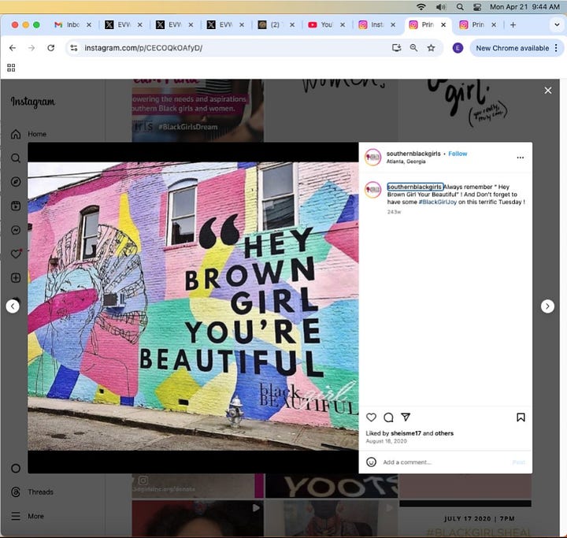Open Messages icon in sidebar
Viewport: 567px width, 538px height.
[16, 230]
